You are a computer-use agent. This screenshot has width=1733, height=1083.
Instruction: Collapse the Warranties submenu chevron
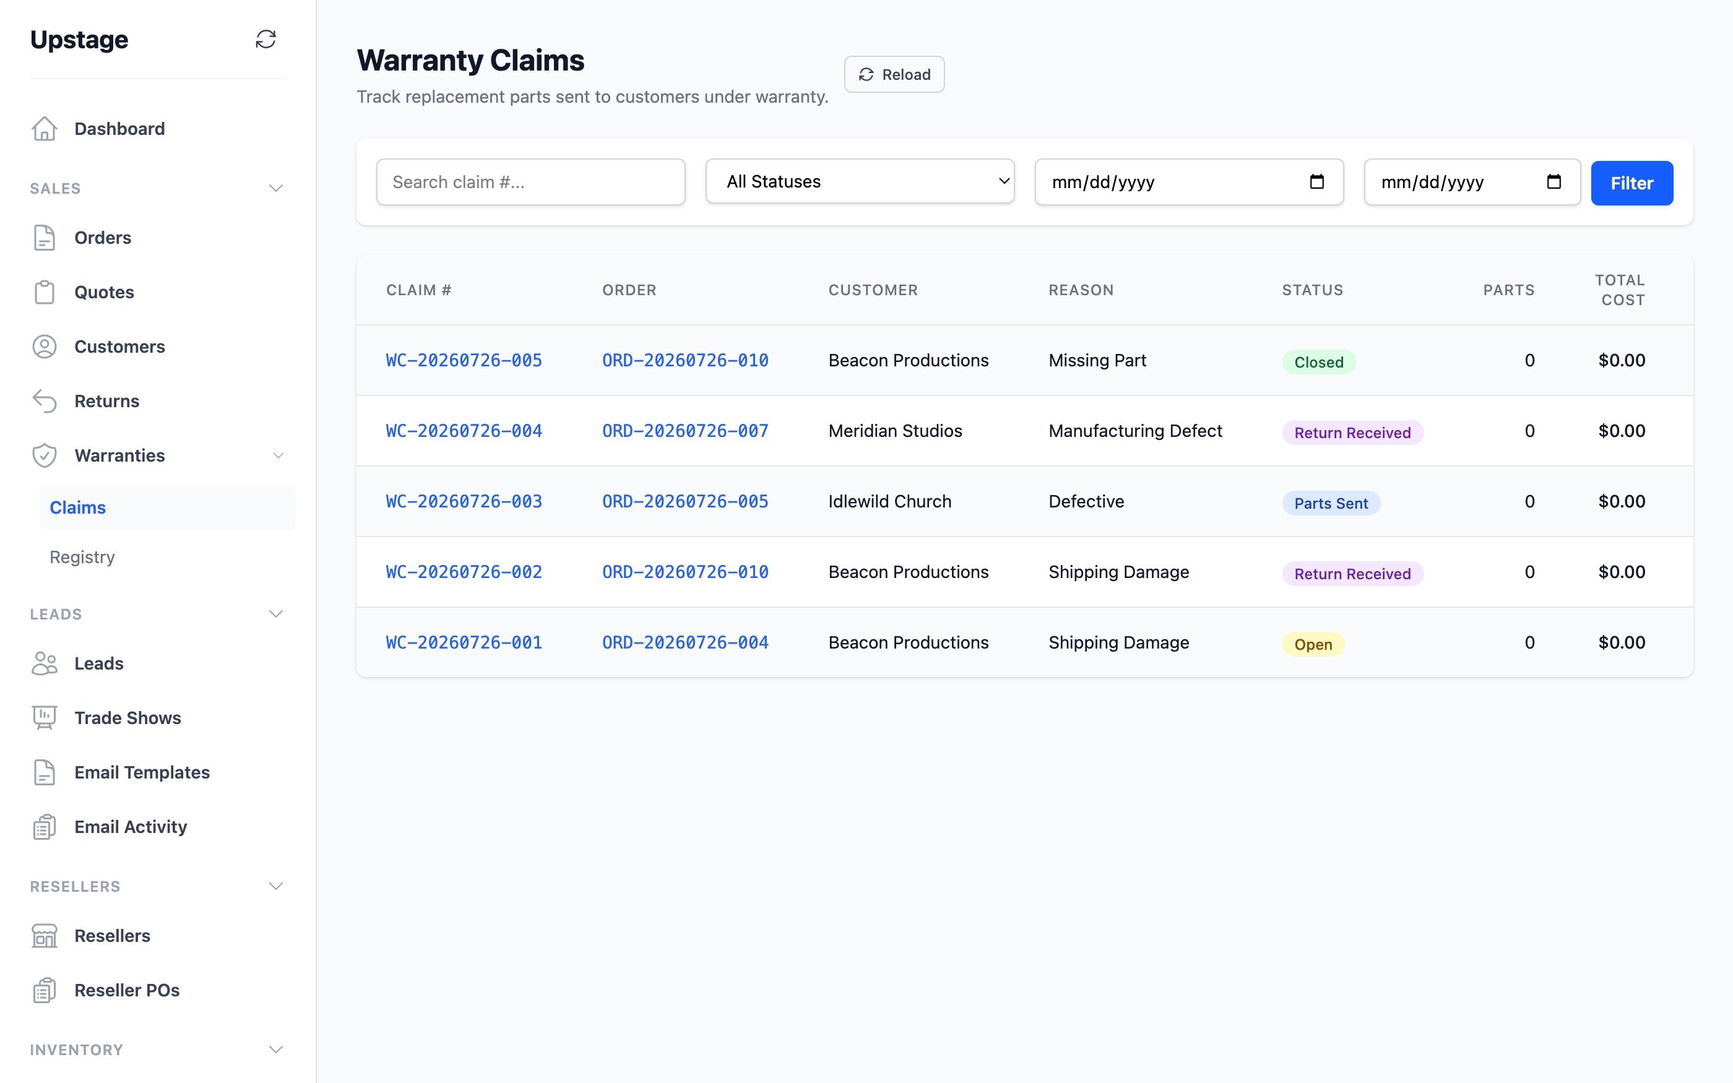[279, 455]
